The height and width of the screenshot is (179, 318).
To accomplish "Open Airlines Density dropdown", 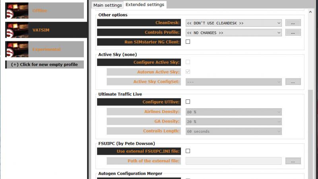I will pyautogui.click(x=234, y=112).
